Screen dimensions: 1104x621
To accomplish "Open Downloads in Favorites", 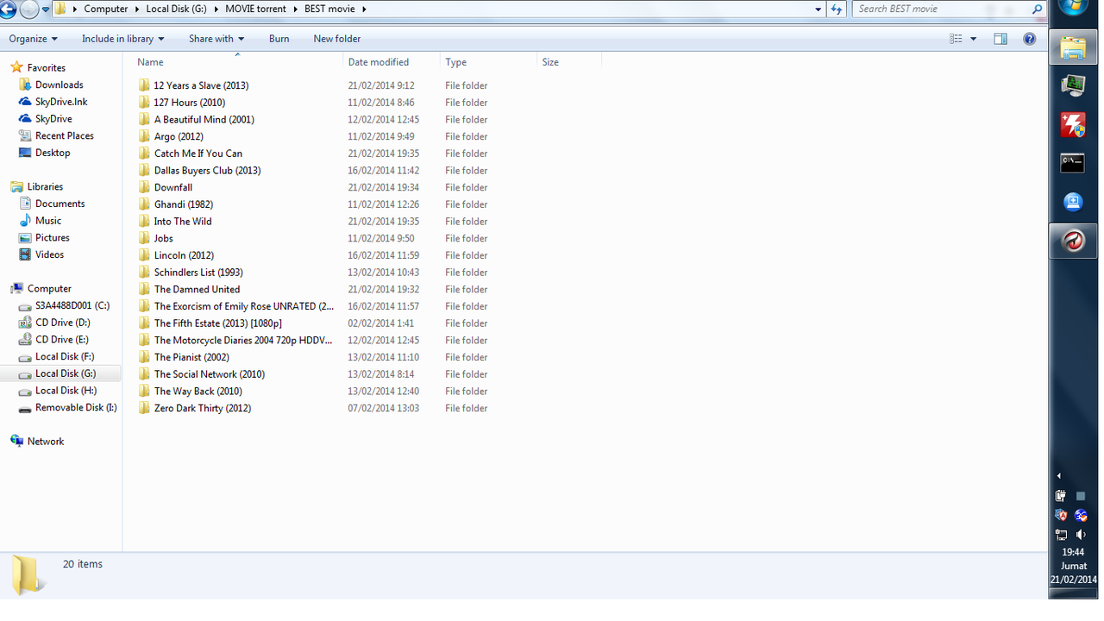I will click(x=59, y=85).
